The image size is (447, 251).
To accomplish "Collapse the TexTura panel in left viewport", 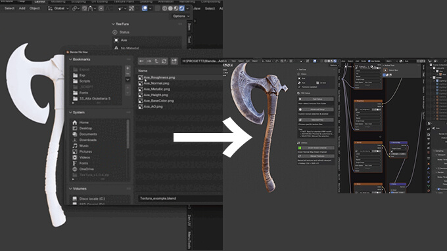I will click(x=114, y=24).
